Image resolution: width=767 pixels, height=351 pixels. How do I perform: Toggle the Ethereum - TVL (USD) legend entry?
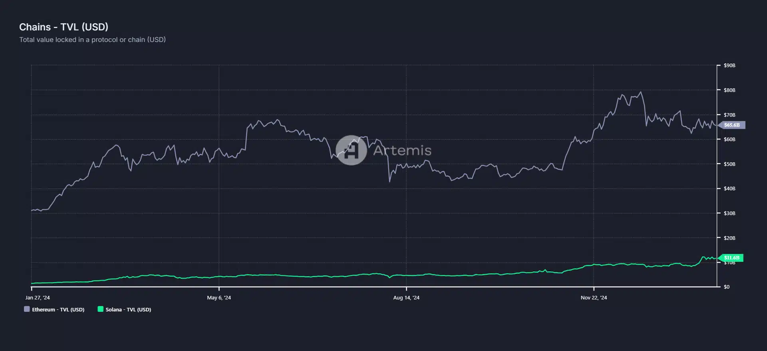tap(54, 309)
